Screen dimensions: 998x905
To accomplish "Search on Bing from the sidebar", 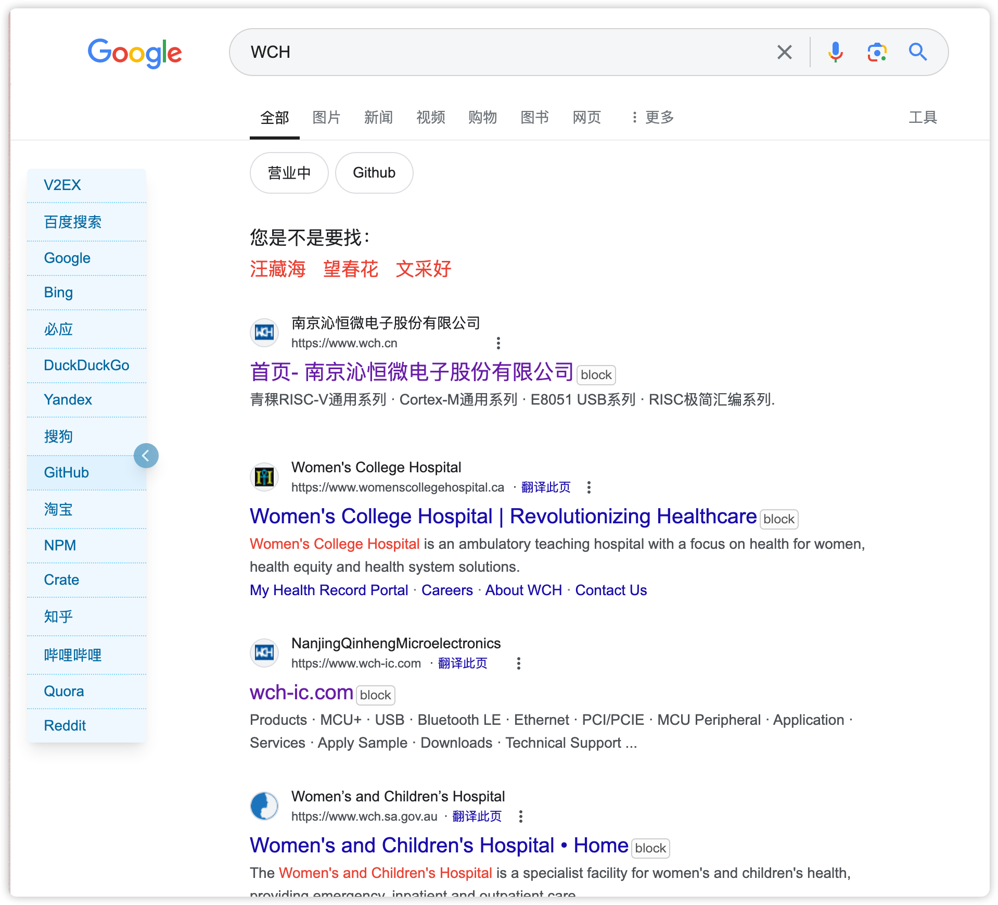I will [86, 293].
